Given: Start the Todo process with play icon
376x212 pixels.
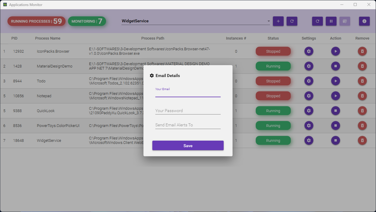Looking at the screenshot, I should (x=336, y=81).
